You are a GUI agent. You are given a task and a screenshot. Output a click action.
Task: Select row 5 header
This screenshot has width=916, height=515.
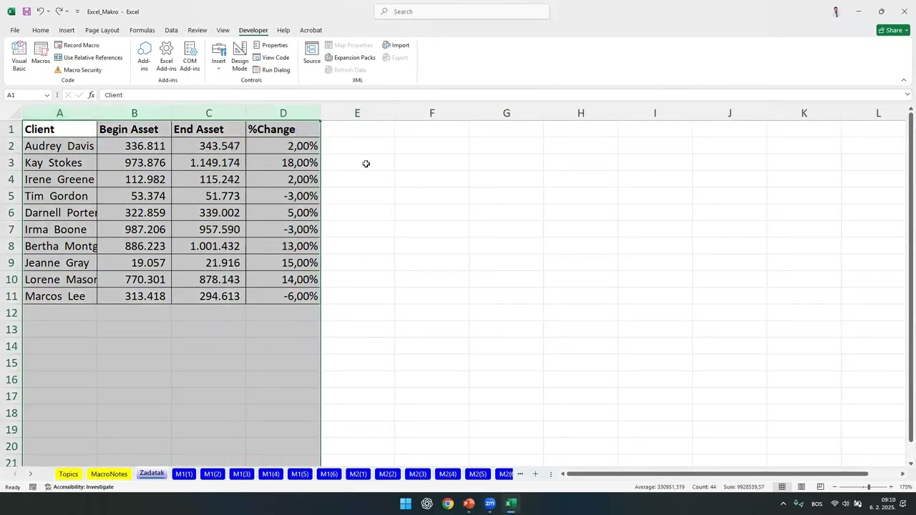pyautogui.click(x=11, y=196)
